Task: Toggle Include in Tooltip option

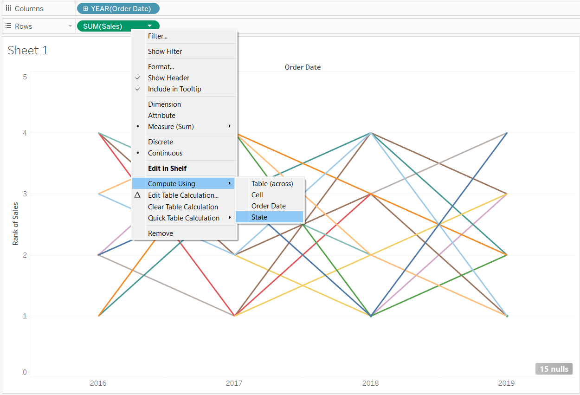Action: (185, 89)
